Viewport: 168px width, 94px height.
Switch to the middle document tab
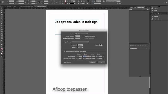[x=26, y=6]
